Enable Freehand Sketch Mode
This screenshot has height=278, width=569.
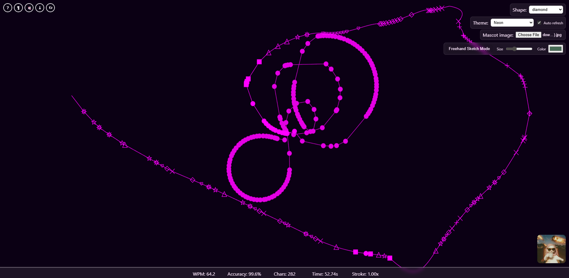click(x=469, y=49)
